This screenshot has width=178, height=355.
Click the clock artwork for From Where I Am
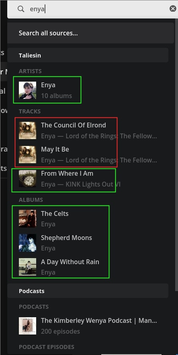tap(27, 179)
